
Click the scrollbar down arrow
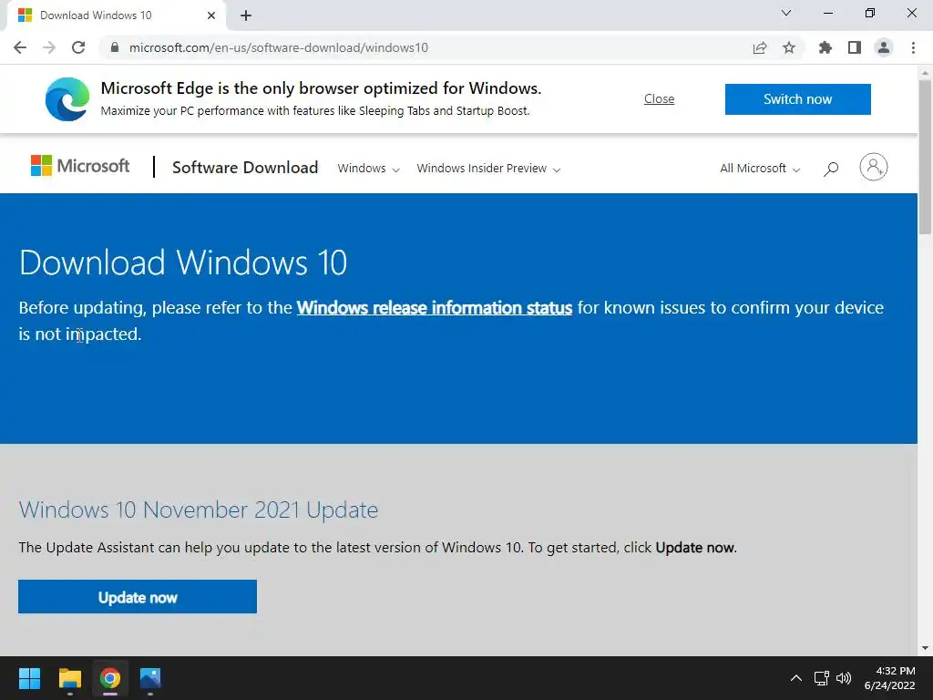pos(926,648)
